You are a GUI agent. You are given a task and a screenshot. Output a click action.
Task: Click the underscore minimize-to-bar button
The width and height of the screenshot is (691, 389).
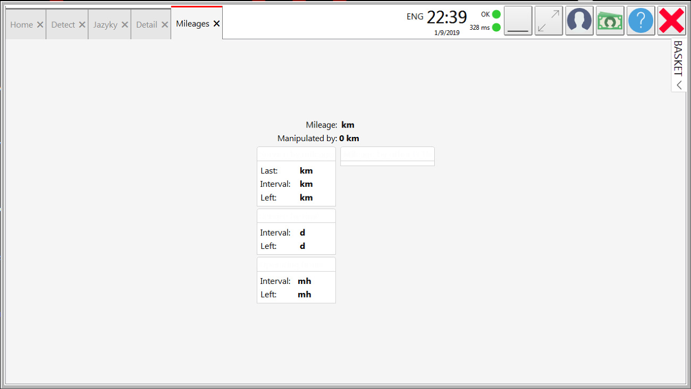pyautogui.click(x=518, y=21)
